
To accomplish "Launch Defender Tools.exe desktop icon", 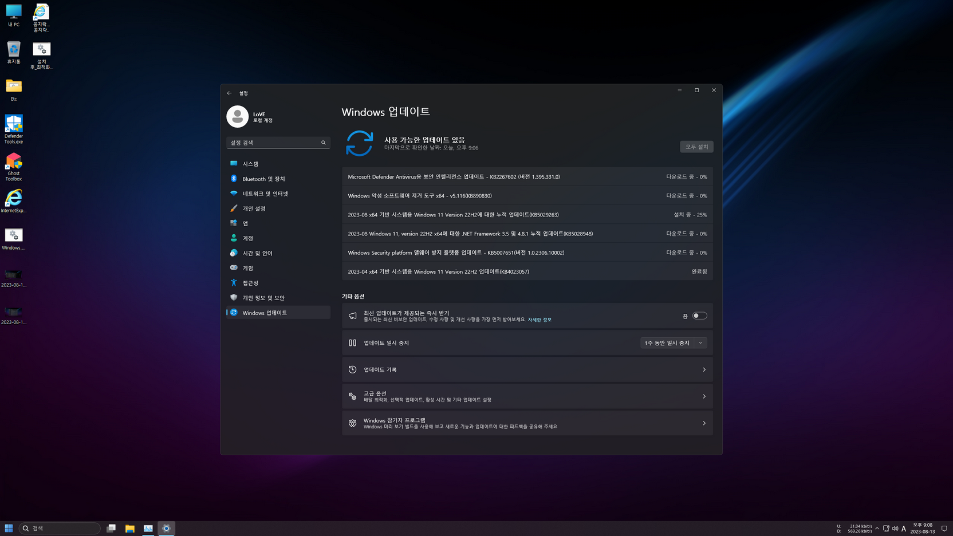I will 14,129.
